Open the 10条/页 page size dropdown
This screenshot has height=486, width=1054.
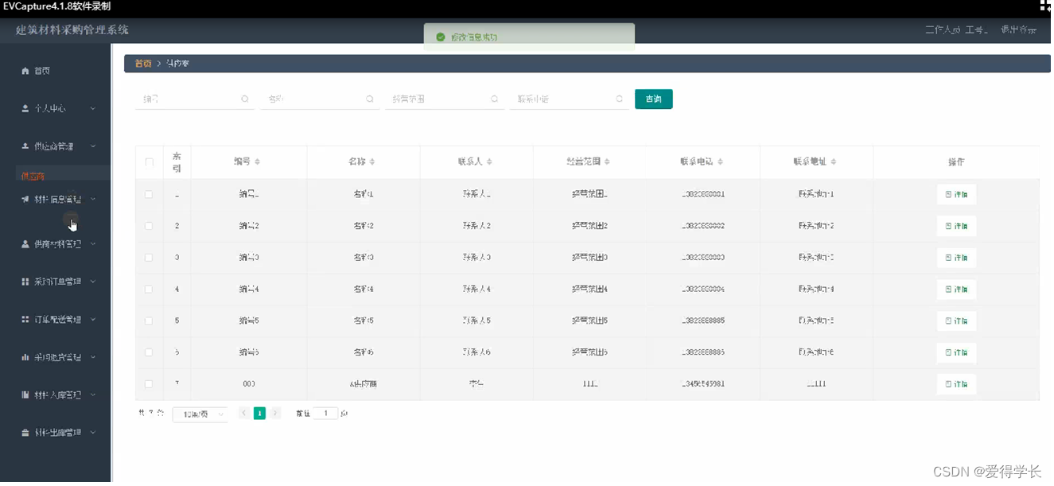tap(200, 414)
